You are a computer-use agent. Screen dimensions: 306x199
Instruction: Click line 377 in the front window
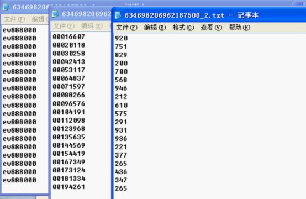pyautogui.click(x=121, y=155)
